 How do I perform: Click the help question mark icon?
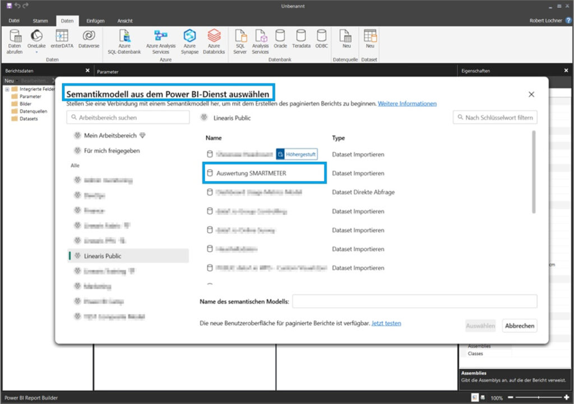pos(568,20)
